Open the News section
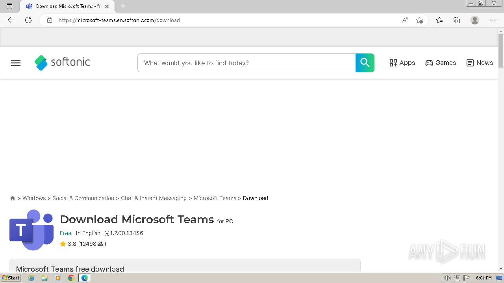This screenshot has height=283, width=504. tap(480, 63)
